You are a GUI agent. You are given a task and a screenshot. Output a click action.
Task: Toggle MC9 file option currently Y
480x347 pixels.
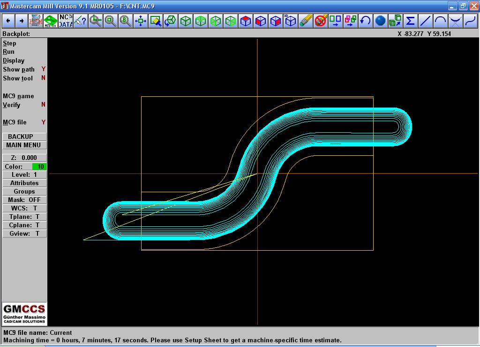coord(24,122)
